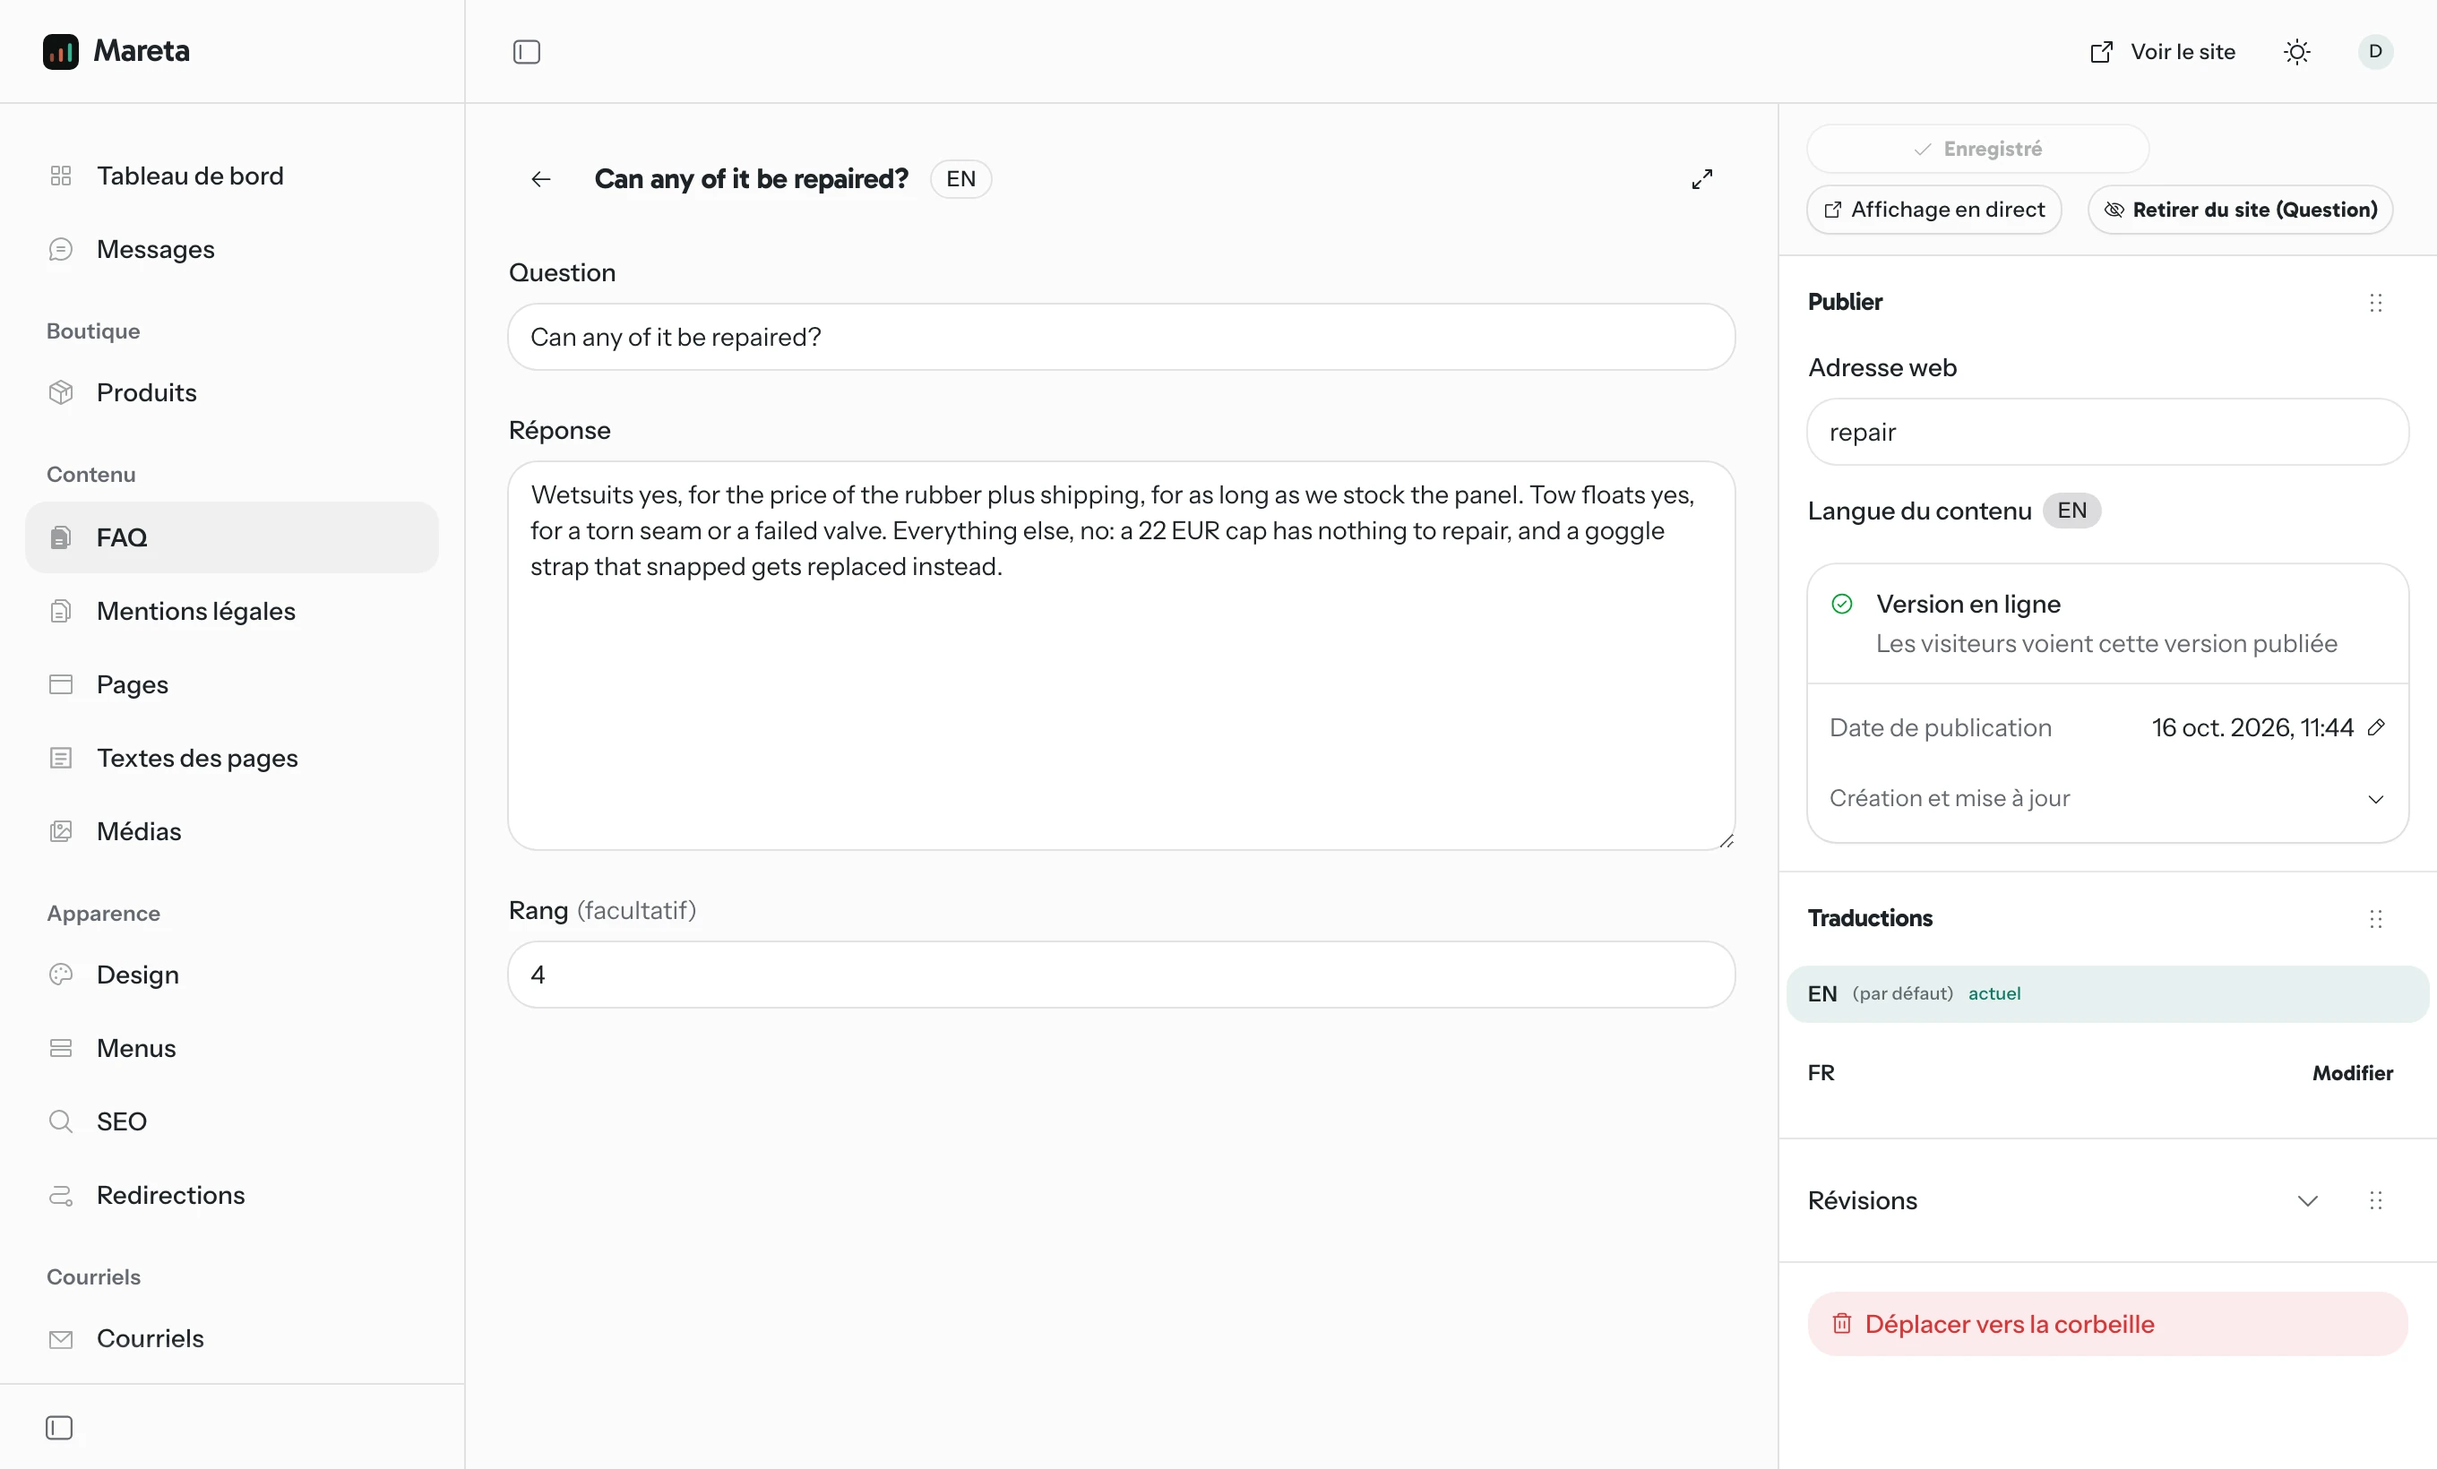Image resolution: width=2437 pixels, height=1469 pixels.
Task: Focus the Adresse web field
Action: coord(2106,432)
